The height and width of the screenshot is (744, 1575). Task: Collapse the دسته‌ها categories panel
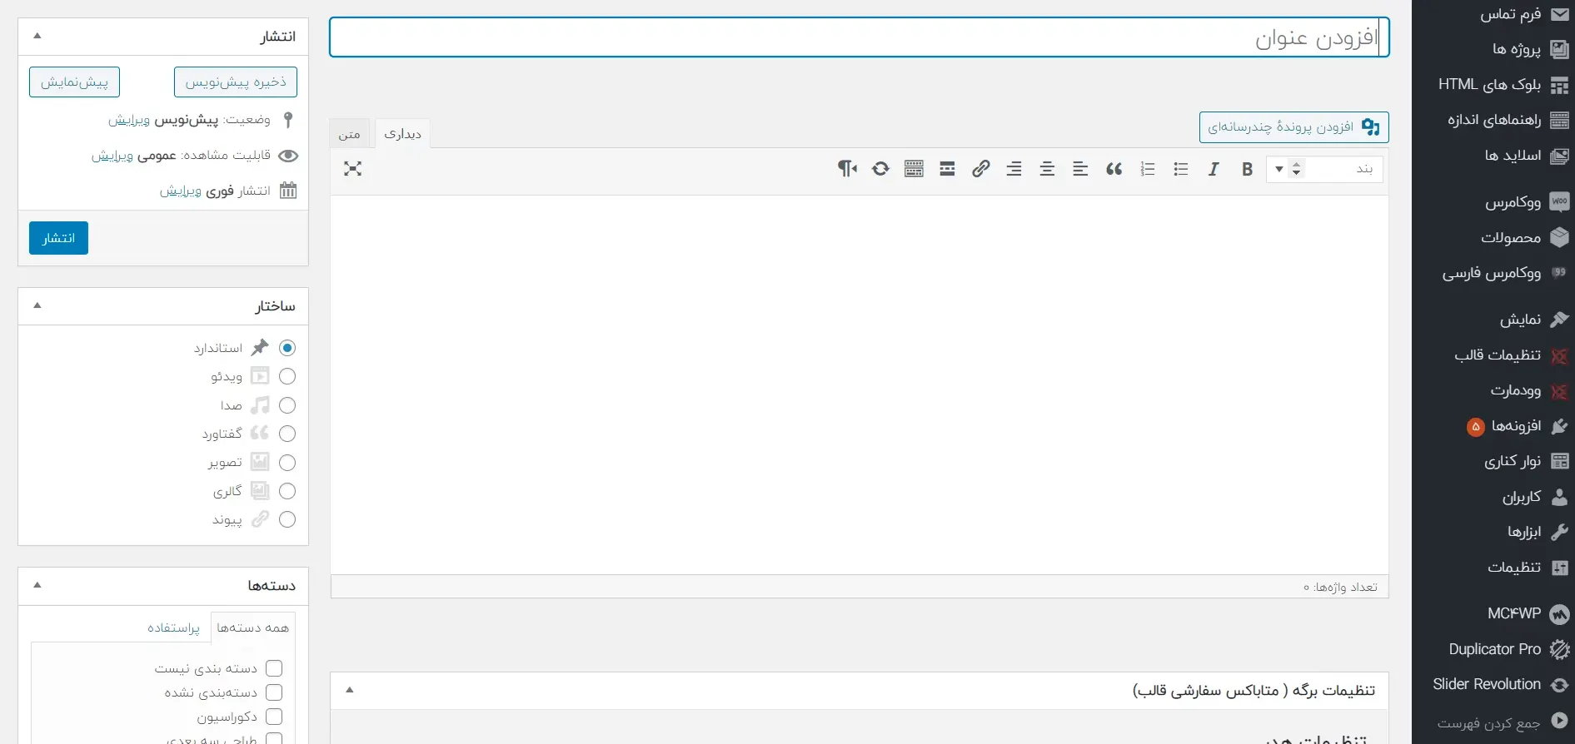[37, 585]
